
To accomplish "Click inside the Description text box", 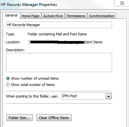I will pos(59,63).
